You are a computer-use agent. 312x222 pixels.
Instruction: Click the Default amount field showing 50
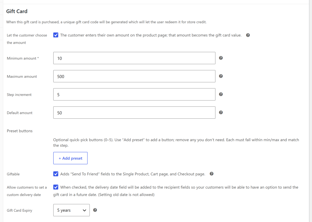point(134,112)
